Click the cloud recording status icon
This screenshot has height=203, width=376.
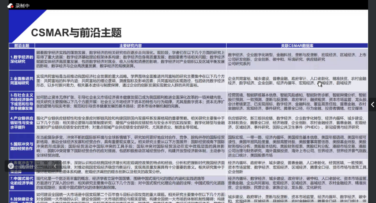[x=10, y=5]
